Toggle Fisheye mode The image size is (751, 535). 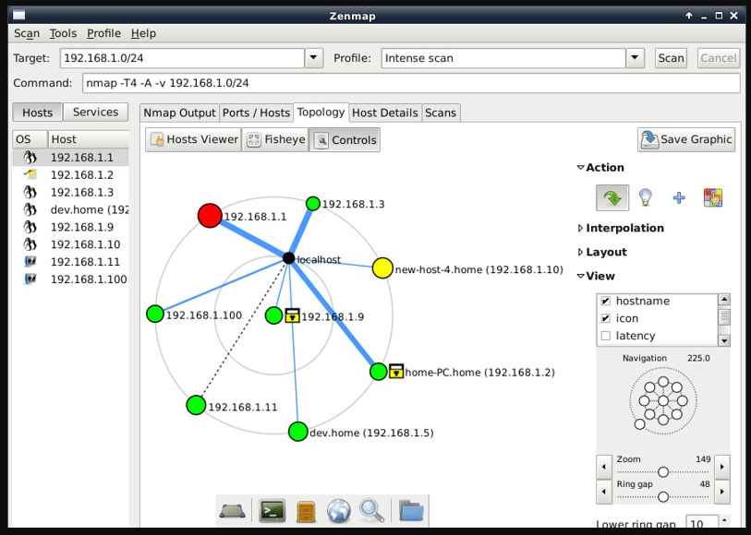tap(275, 139)
